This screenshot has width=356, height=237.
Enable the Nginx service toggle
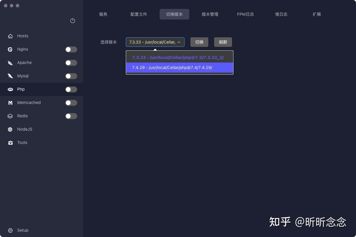pyautogui.click(x=71, y=49)
